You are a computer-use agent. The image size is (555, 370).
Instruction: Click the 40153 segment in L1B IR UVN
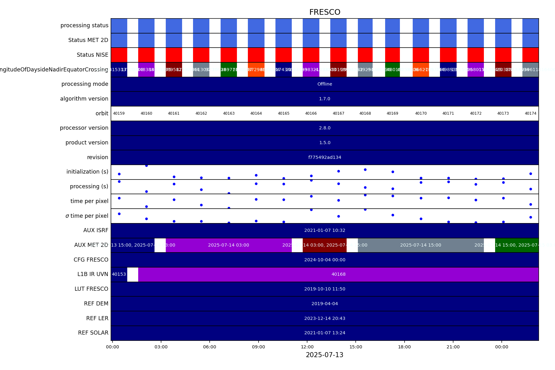tap(119, 274)
